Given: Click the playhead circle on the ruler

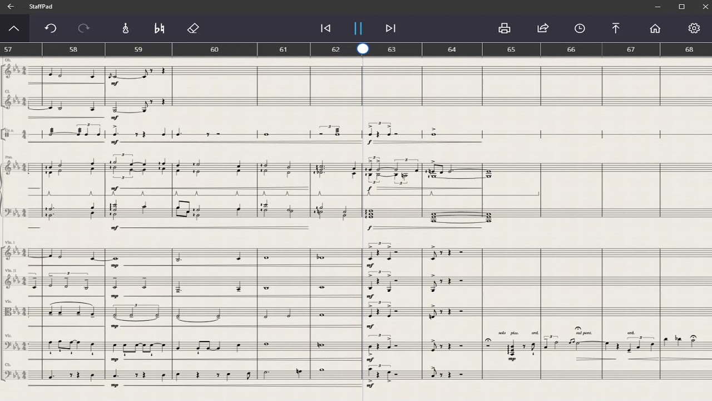Looking at the screenshot, I should point(363,49).
